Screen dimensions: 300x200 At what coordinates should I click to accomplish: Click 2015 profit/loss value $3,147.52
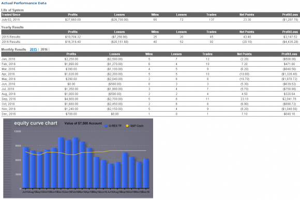tap(290, 37)
